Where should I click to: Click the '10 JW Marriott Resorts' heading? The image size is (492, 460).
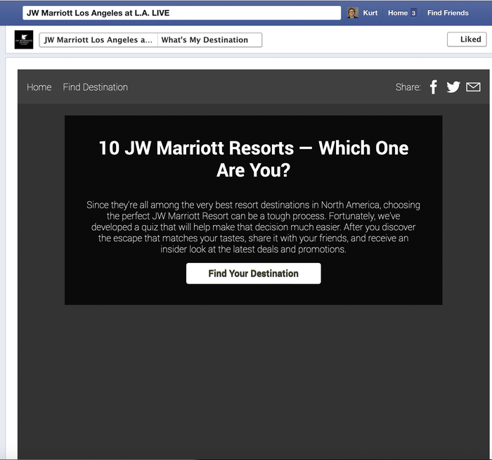[x=254, y=159]
